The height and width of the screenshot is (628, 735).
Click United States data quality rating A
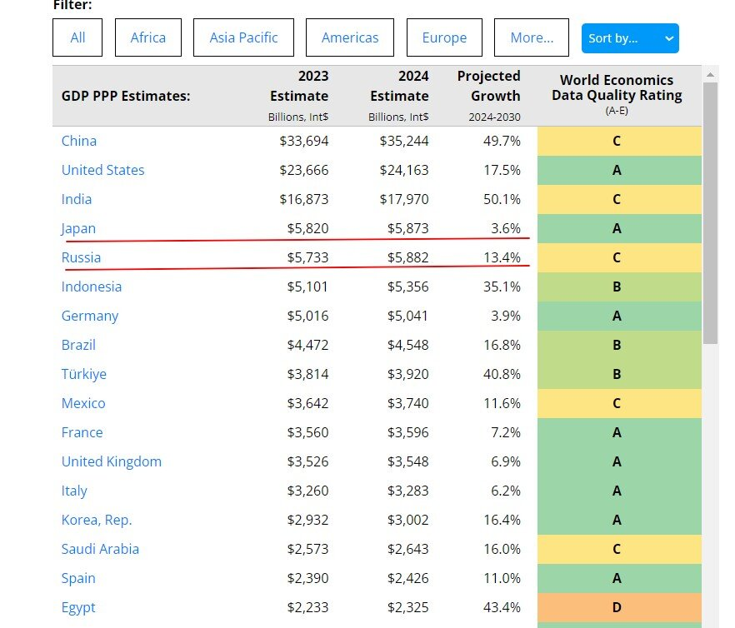[619, 170]
